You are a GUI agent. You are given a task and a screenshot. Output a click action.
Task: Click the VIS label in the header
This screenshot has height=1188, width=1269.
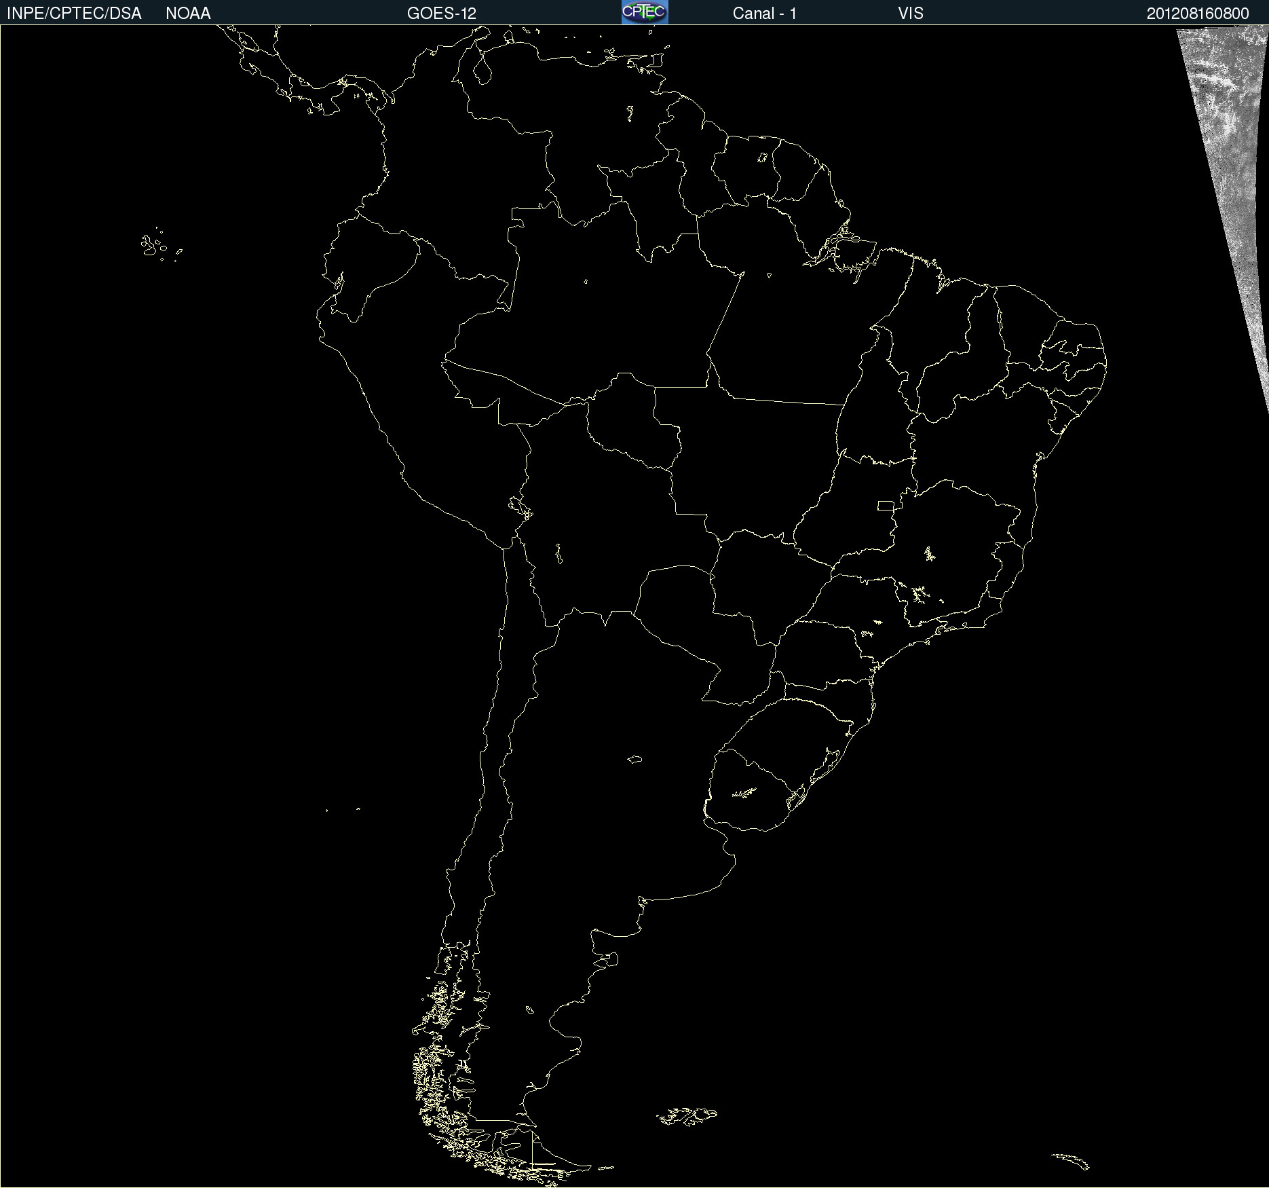pos(911,14)
